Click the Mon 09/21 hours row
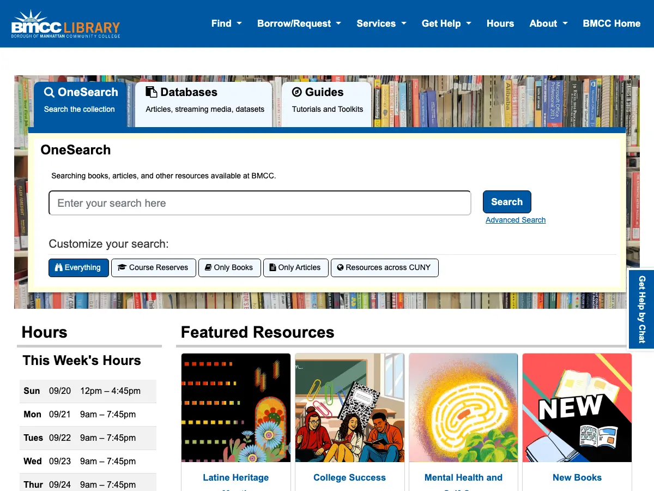Viewport: 654px width, 491px height. [88, 415]
